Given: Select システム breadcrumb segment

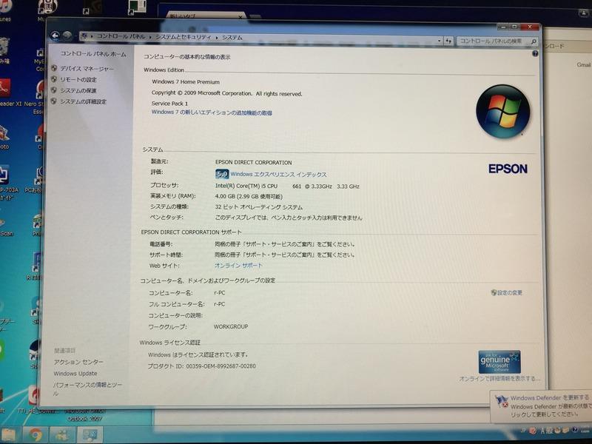Looking at the screenshot, I should click(232, 38).
